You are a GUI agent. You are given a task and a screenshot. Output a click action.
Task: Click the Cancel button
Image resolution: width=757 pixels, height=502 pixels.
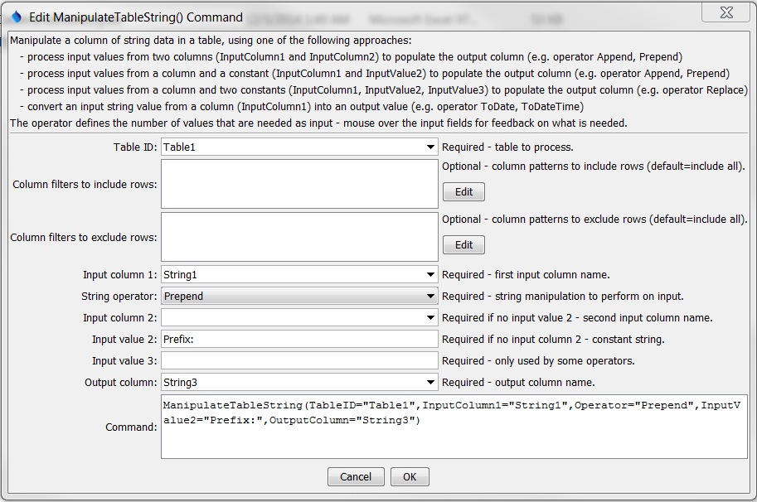pos(356,477)
